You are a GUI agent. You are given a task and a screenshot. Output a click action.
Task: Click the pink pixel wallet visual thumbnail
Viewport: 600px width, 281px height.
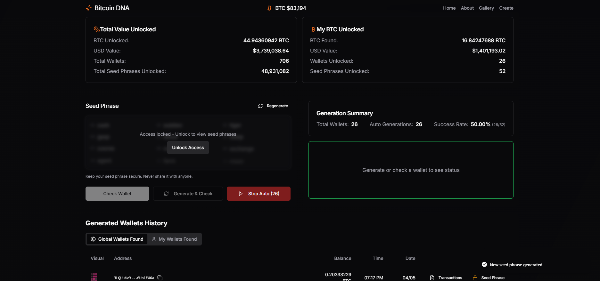(x=94, y=277)
